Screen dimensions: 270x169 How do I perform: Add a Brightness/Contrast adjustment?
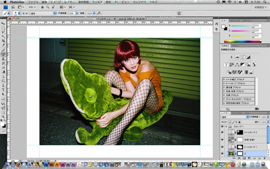pos(232,57)
